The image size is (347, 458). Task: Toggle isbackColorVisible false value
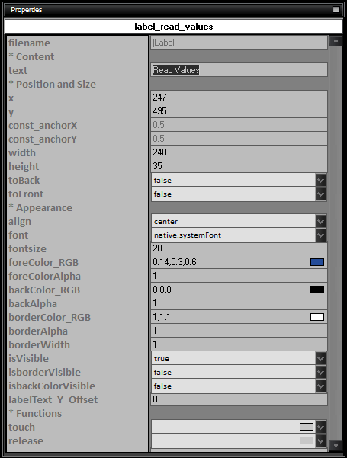(321, 386)
